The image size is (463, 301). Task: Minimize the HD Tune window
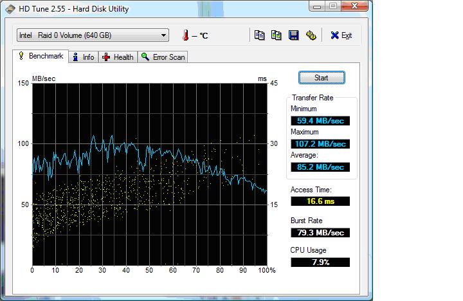tap(317, 6)
